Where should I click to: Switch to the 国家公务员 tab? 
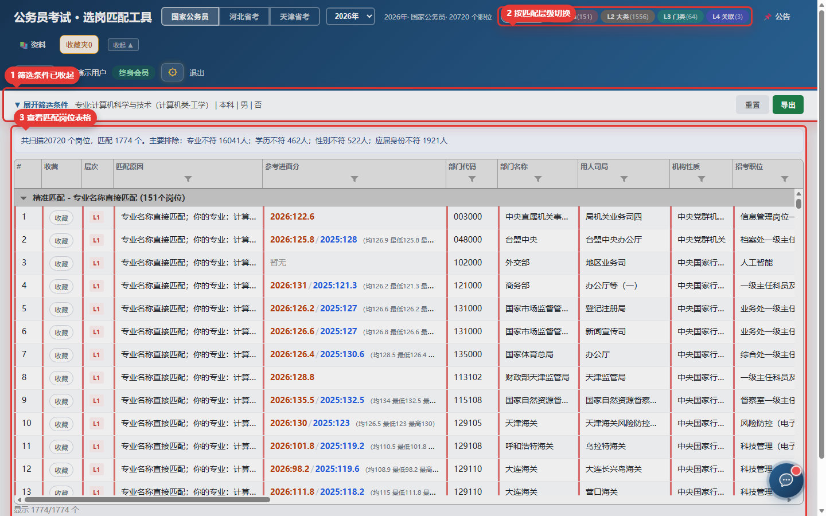tap(190, 17)
